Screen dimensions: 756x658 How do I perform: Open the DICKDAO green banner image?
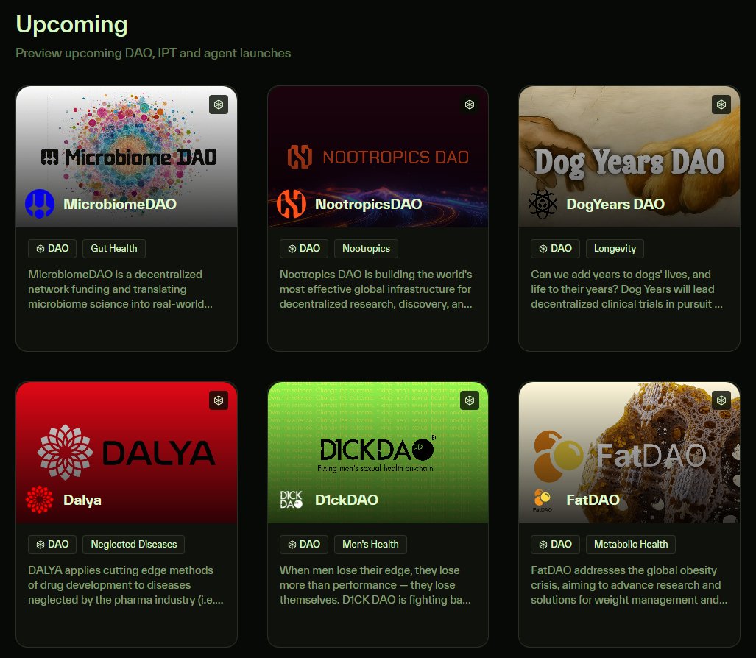pyautogui.click(x=378, y=453)
